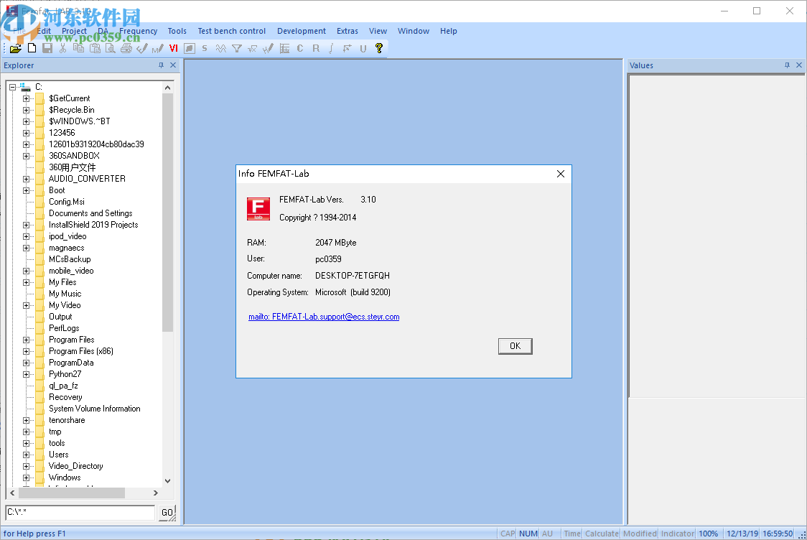The image size is (807, 540).
Task: Click the table grid toolbar icon
Action: pos(284,48)
